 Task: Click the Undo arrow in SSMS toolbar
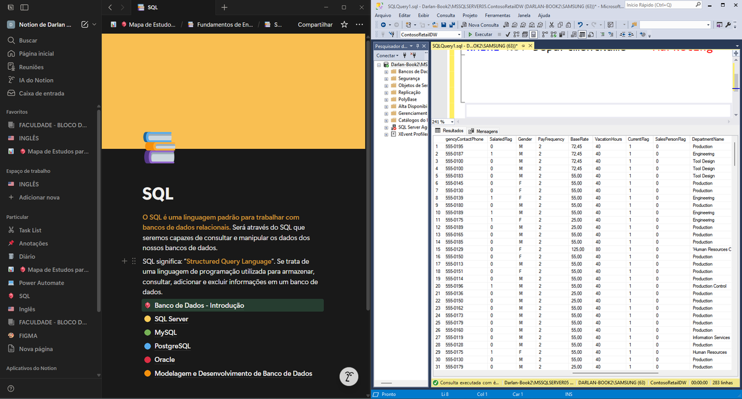pos(580,25)
